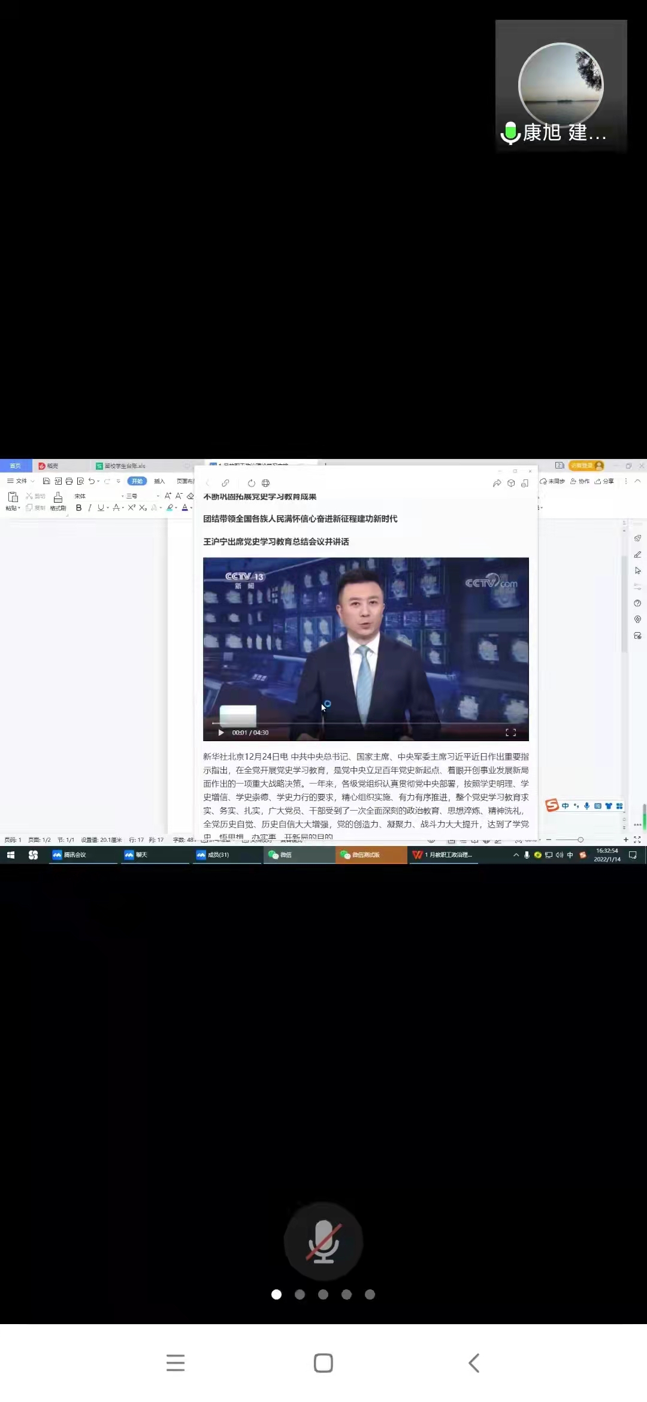Toggle italic formatting in the WPS toolbar

pyautogui.click(x=89, y=507)
